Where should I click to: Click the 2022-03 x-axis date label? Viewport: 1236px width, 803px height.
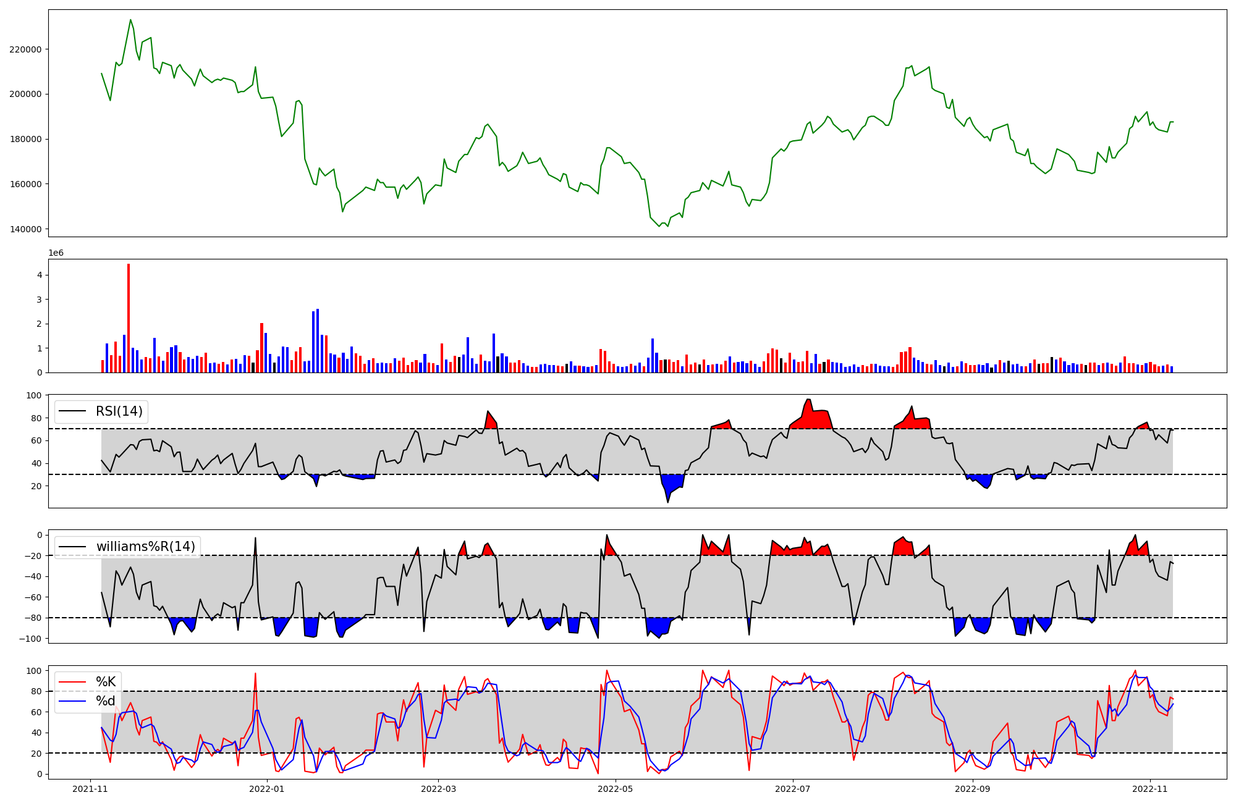[438, 789]
